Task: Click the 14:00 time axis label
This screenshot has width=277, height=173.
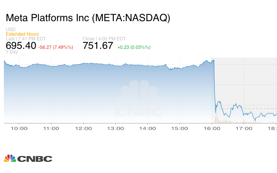Action: [147, 128]
